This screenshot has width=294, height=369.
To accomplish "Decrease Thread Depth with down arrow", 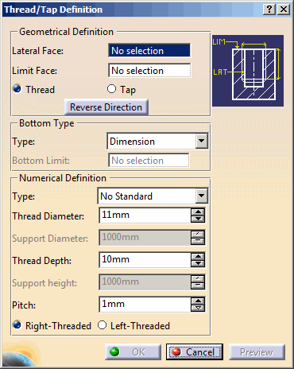I will pos(198,263).
